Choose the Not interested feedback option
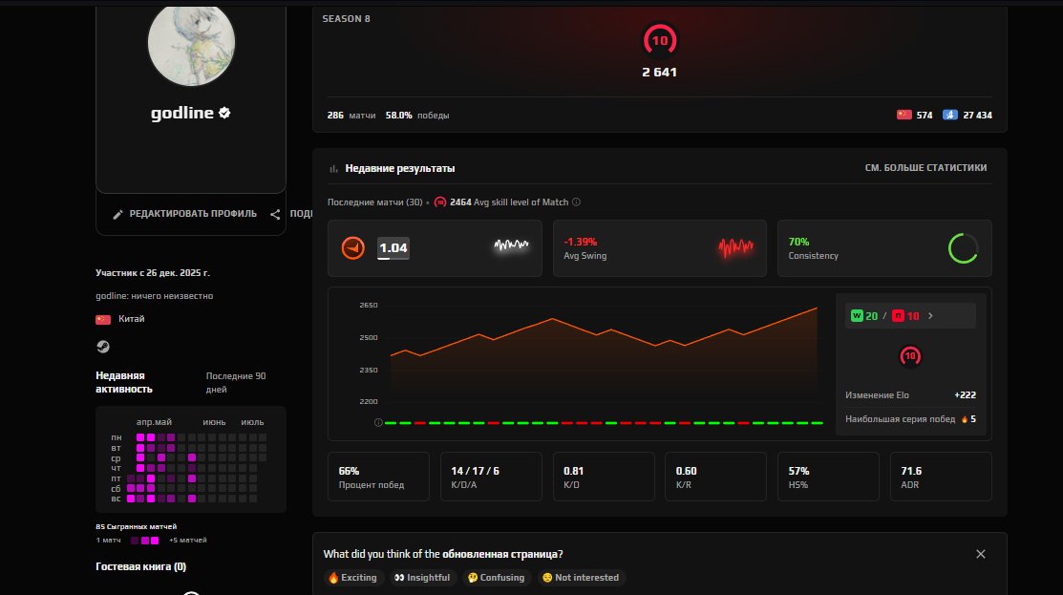 (581, 578)
